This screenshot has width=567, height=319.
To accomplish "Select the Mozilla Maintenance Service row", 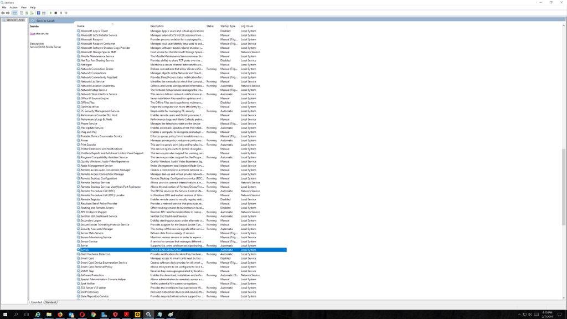I will click(x=182, y=56).
